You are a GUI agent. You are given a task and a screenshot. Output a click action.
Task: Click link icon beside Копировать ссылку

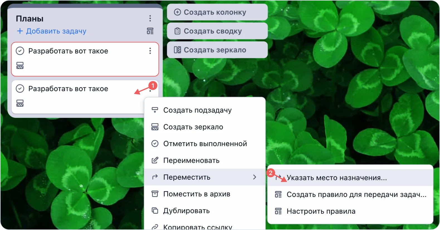(155, 227)
